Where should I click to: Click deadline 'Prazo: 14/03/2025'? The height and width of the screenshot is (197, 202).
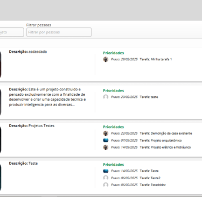coord(124,147)
